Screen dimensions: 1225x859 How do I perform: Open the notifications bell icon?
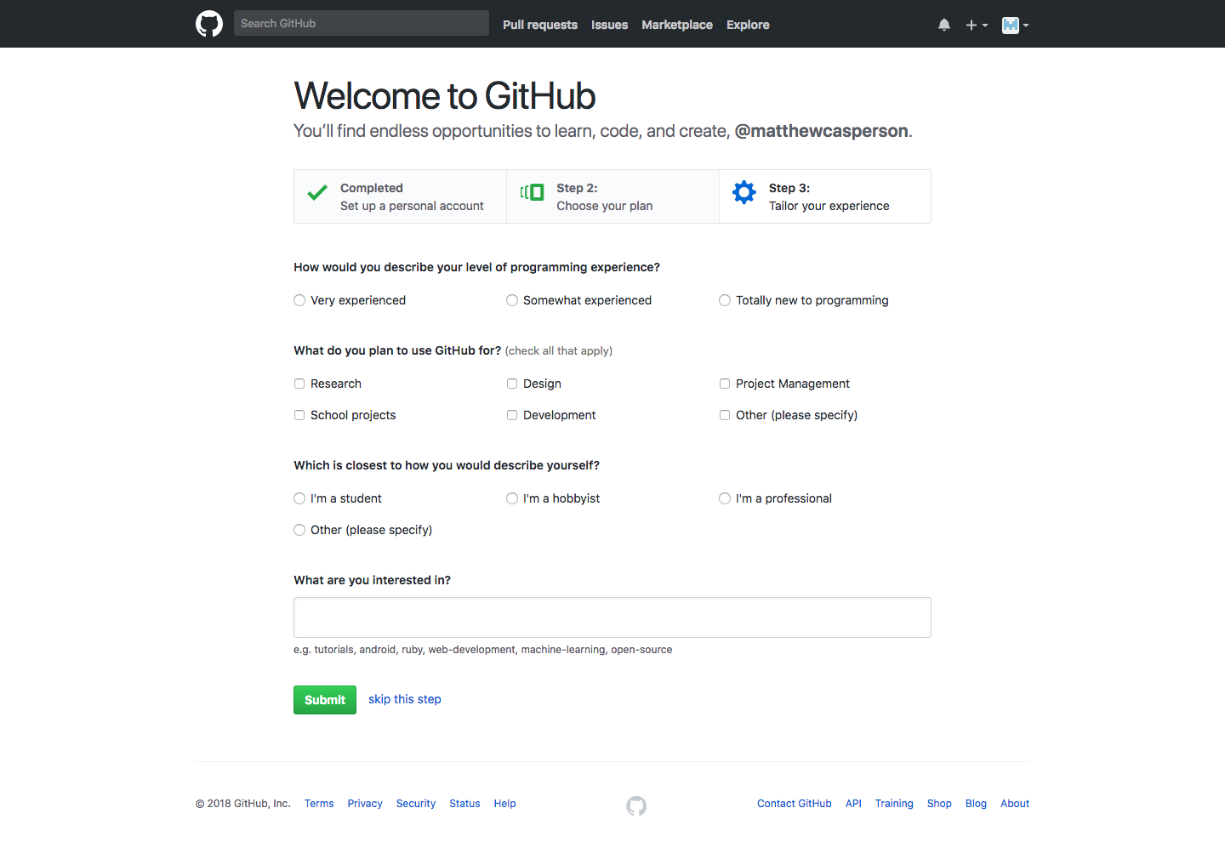tap(944, 25)
